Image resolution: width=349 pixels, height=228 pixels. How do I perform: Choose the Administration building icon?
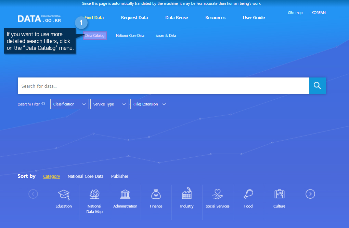[x=125, y=195]
